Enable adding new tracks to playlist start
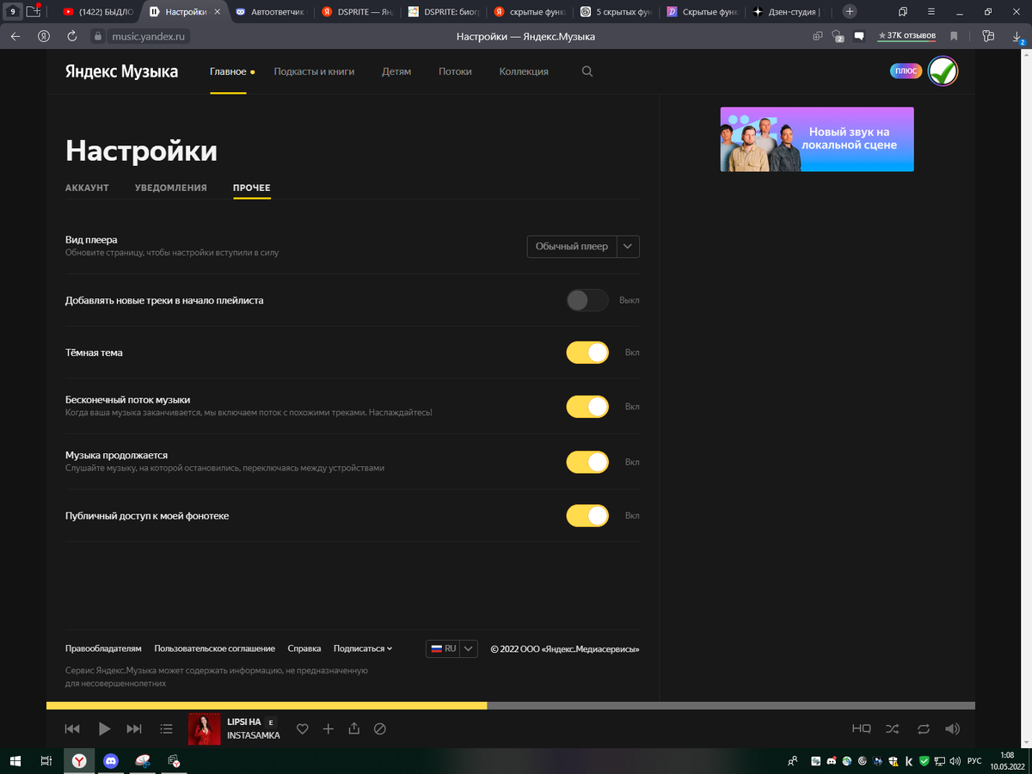 [x=587, y=300]
